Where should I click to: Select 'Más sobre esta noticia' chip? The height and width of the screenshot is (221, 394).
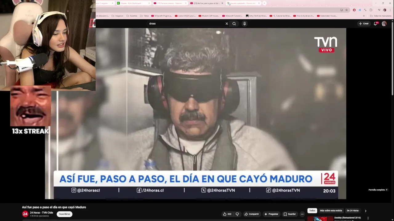(331, 211)
